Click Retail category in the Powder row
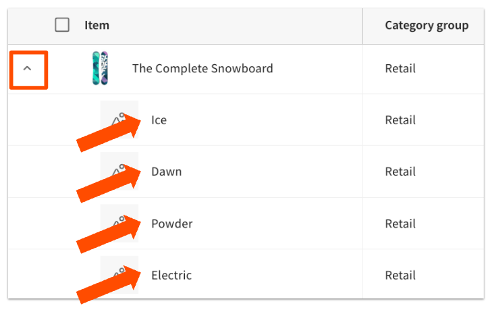 coord(400,224)
